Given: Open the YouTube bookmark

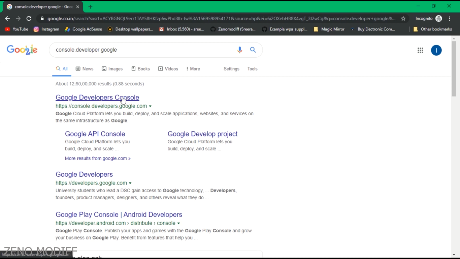Looking at the screenshot, I should 17,29.
